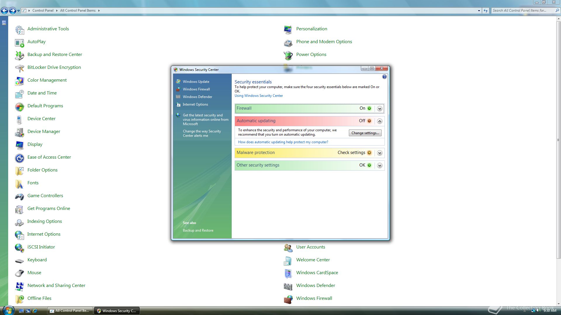Open Backup and Restore under See also
Image resolution: width=561 pixels, height=315 pixels.
[198, 230]
